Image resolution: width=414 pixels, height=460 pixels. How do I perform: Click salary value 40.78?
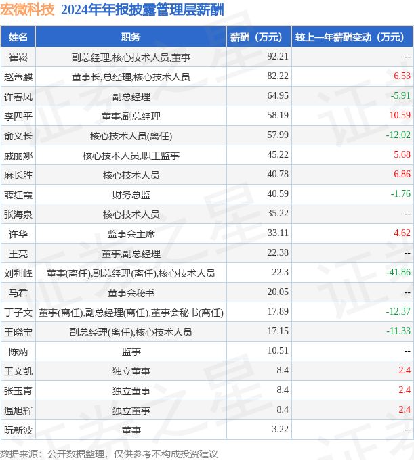(278, 175)
